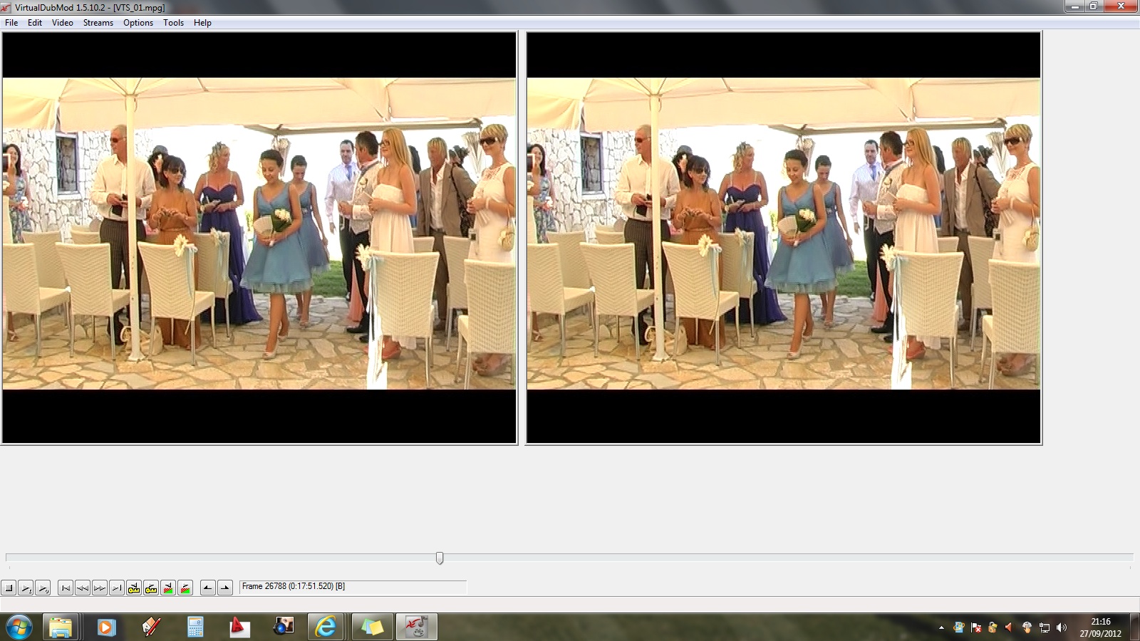Go to next key frame
This screenshot has height=641, width=1140.
point(151,588)
